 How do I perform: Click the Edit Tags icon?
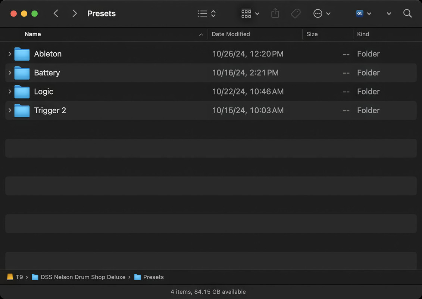point(296,13)
